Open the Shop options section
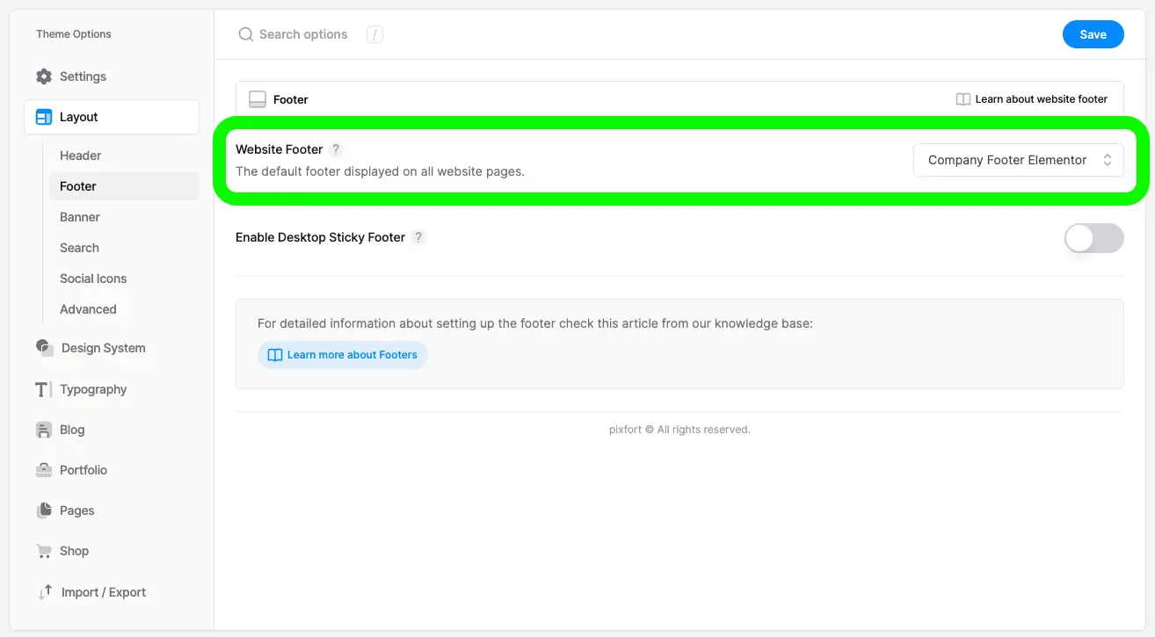The height and width of the screenshot is (637, 1155). (x=112, y=551)
